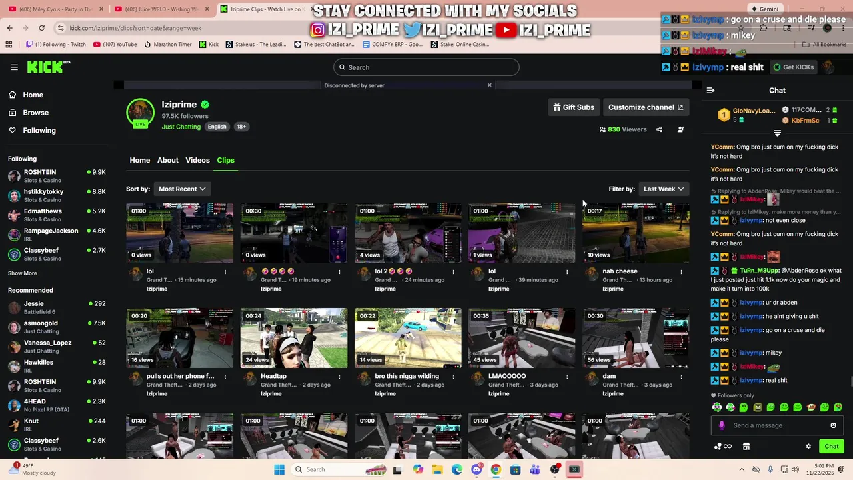Switch to the Home channel tab
Viewport: 853px width, 480px height.
139,160
